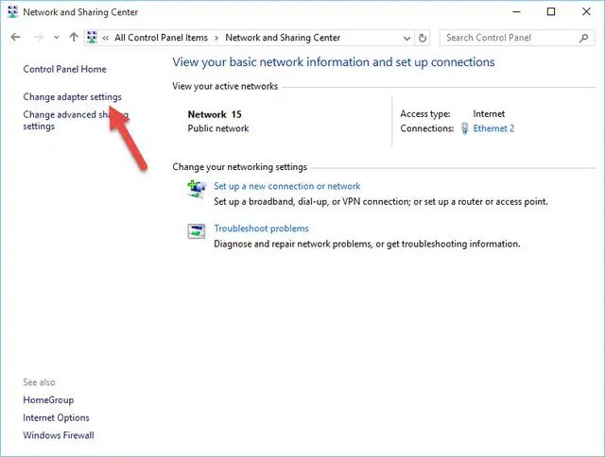The image size is (605, 457).
Task: Click the Control Panel icon in address bar
Action: click(x=92, y=38)
